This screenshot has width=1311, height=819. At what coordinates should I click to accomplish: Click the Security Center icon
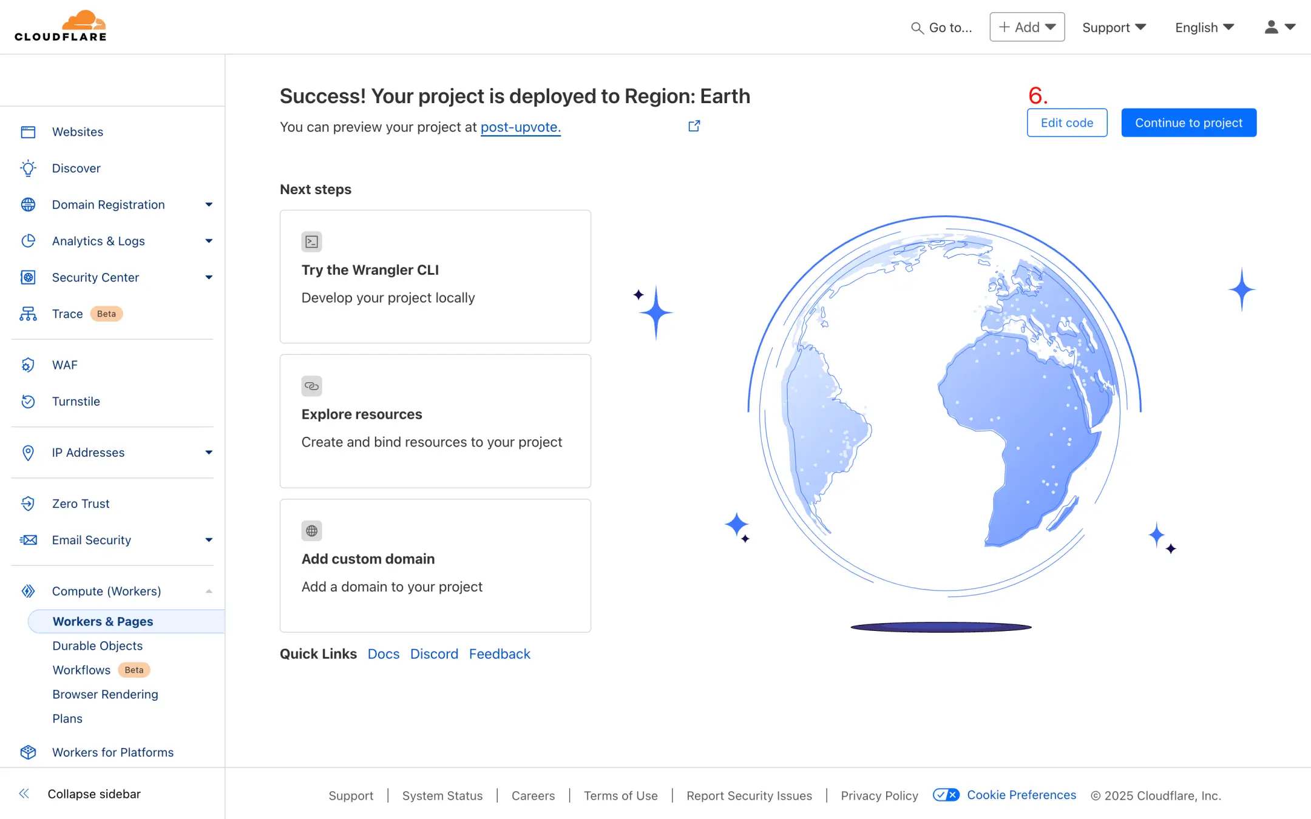(x=28, y=277)
